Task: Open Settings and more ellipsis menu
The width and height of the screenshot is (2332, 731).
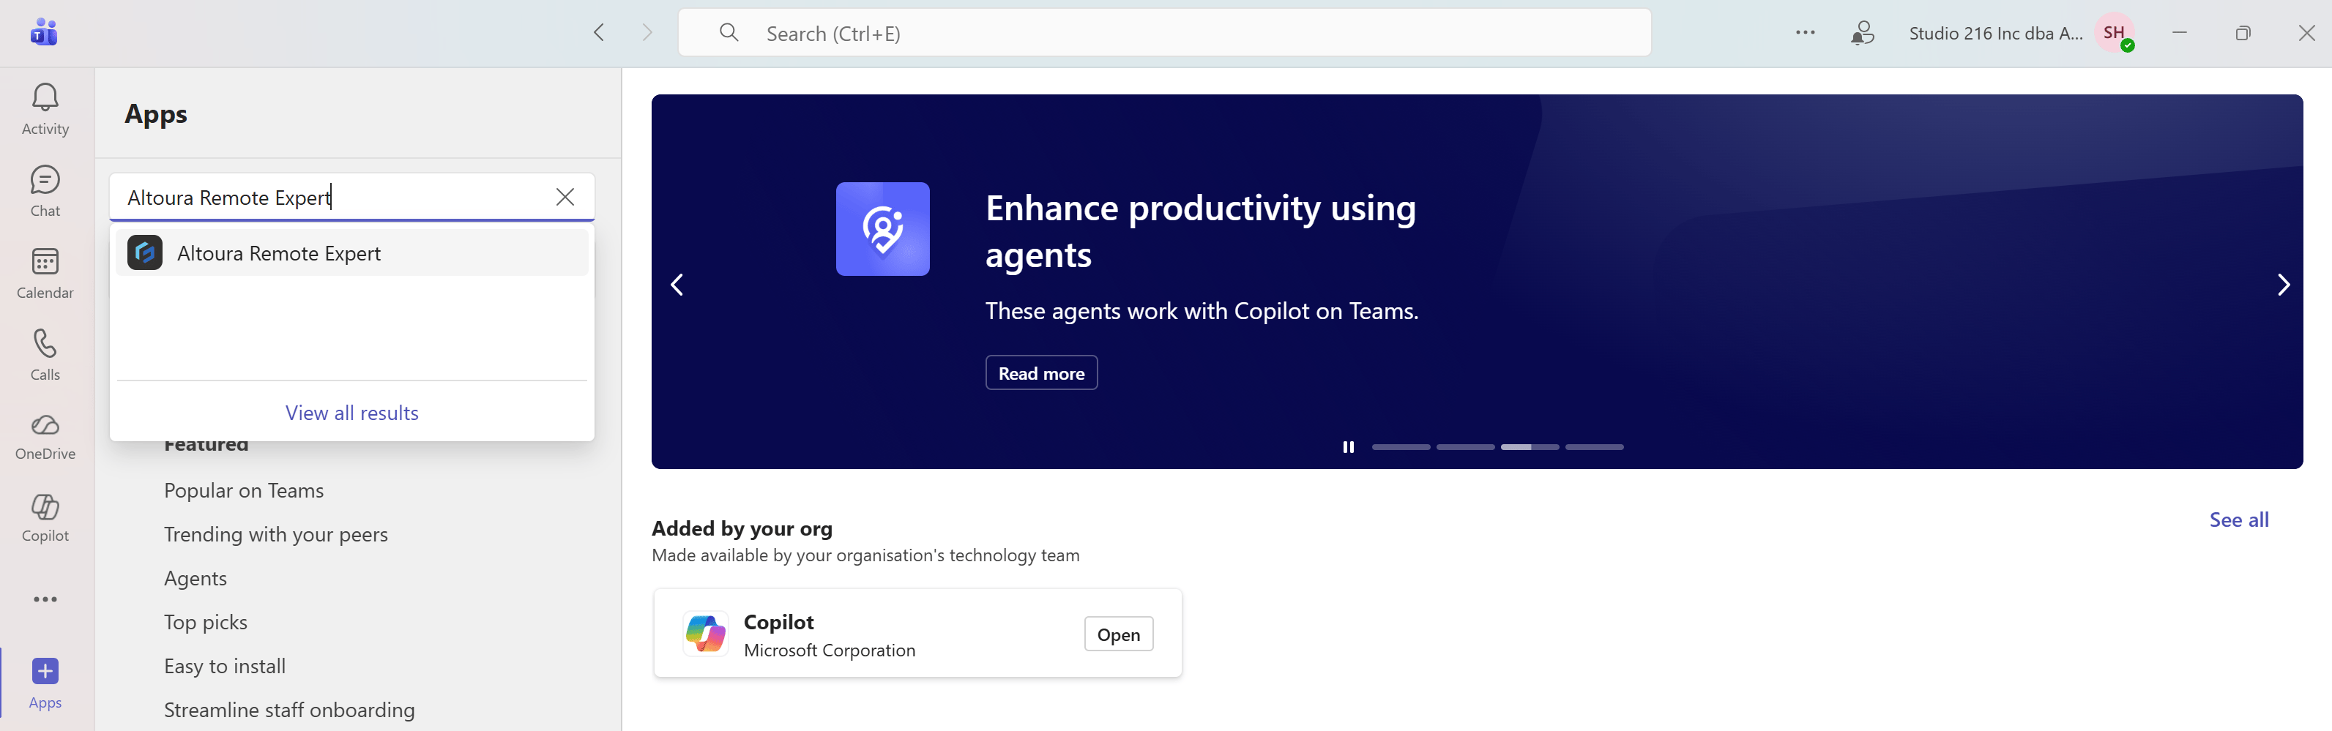Action: point(1805,33)
